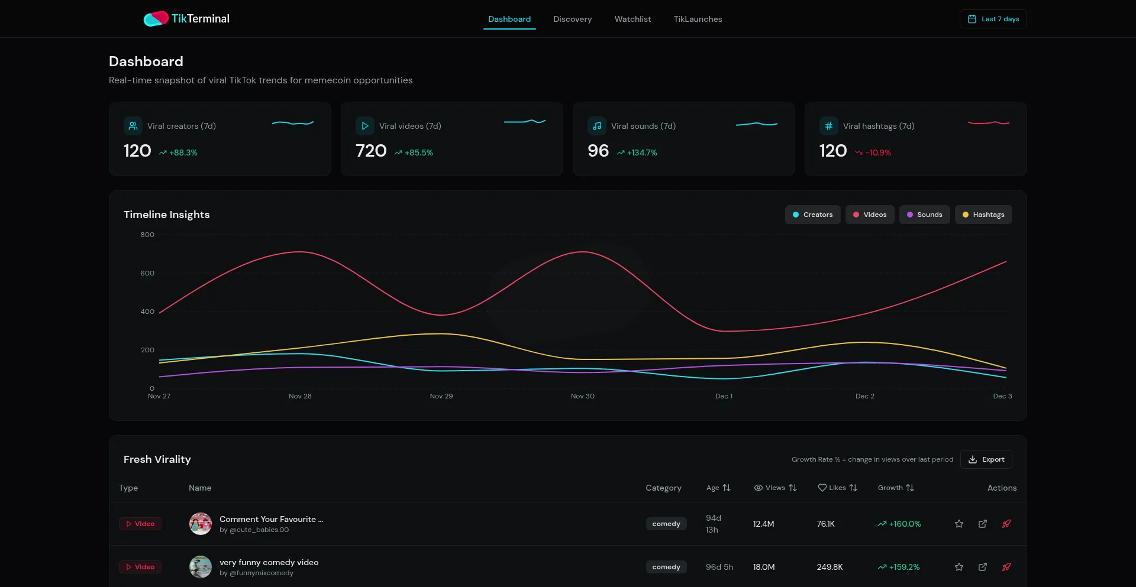This screenshot has height=587, width=1136.
Task: Sort table by Age column
Action: (718, 488)
